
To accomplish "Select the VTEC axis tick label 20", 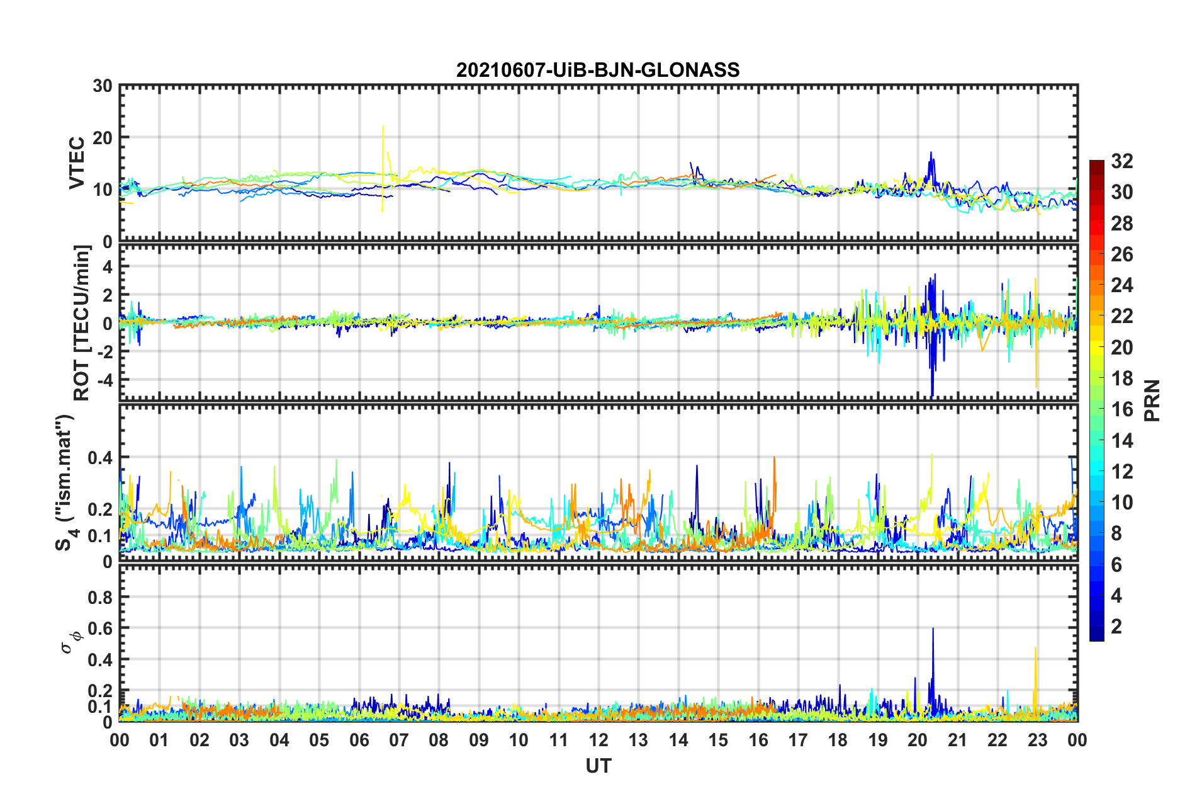I will (x=103, y=137).
